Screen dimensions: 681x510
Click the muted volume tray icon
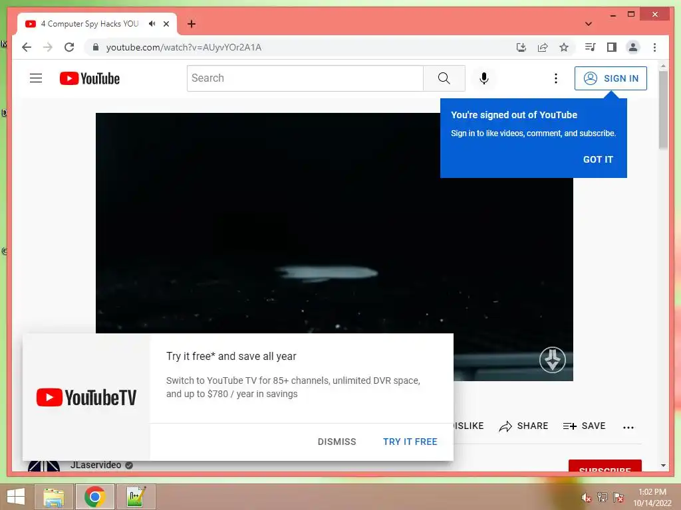(586, 498)
